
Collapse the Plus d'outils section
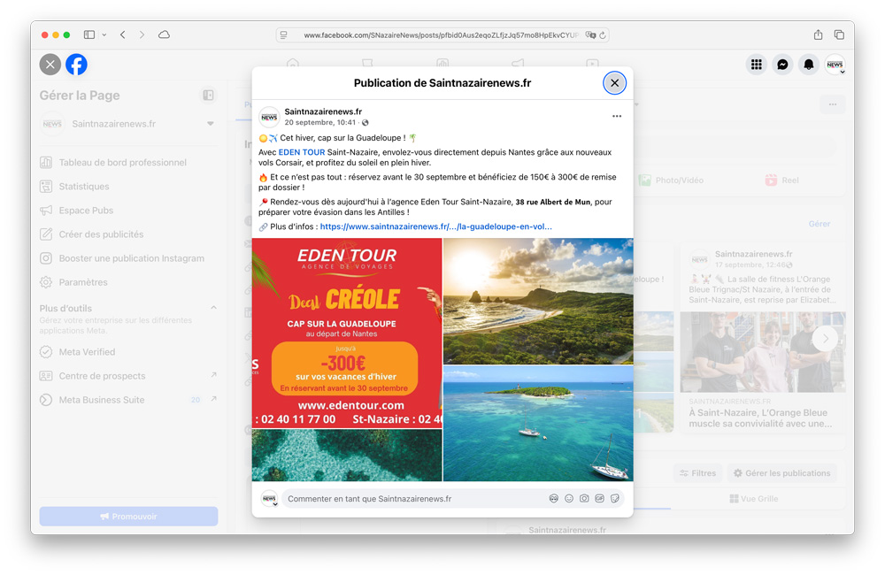(x=213, y=308)
